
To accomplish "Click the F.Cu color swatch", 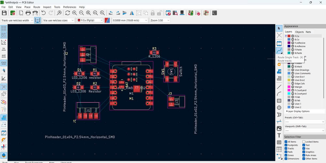I will click(289, 36).
